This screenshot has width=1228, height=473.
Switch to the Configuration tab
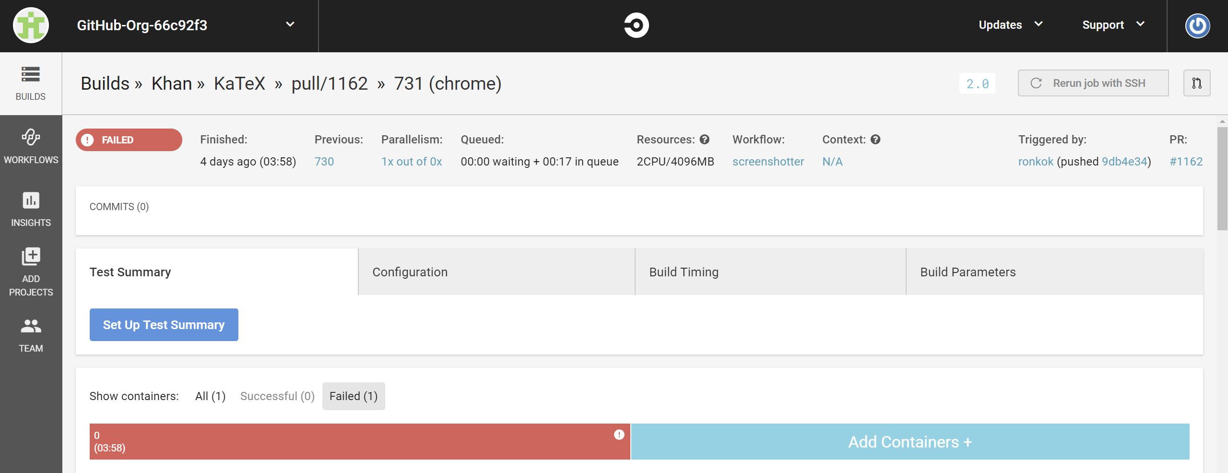coord(496,272)
